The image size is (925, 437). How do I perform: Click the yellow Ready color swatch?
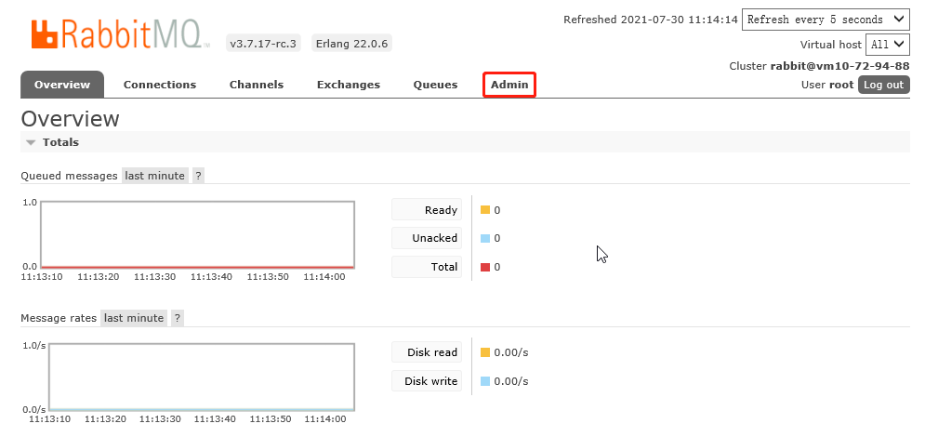pyautogui.click(x=484, y=210)
